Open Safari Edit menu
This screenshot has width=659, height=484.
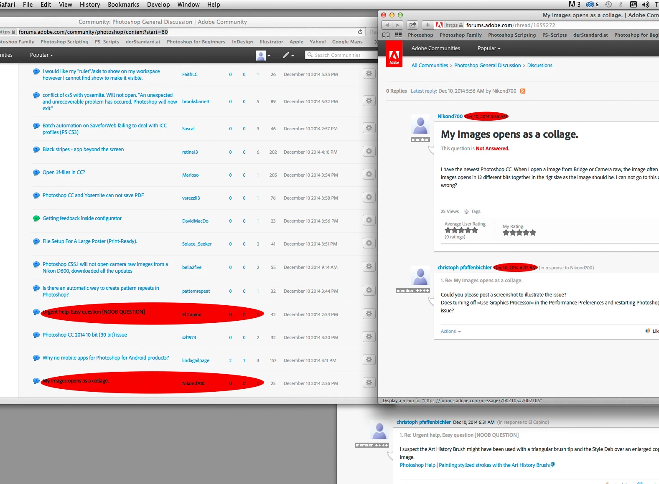point(46,5)
